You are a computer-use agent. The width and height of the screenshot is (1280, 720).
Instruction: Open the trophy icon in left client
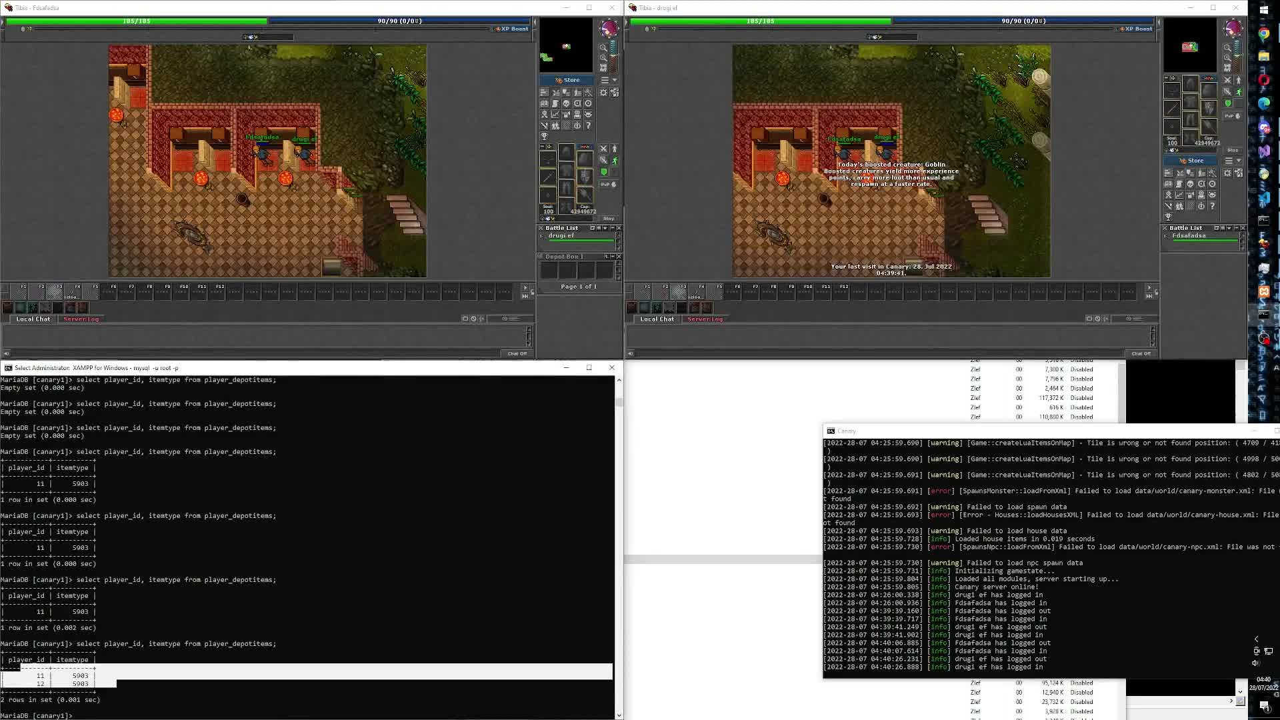pyautogui.click(x=544, y=136)
